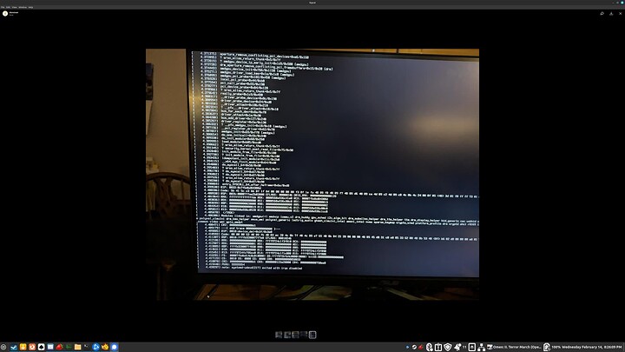Open the dark terminal icon in taskbar
This screenshot has height=352, width=625.
(87, 347)
